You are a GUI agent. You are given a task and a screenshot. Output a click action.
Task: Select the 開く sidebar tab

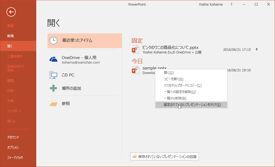[x=18, y=46]
